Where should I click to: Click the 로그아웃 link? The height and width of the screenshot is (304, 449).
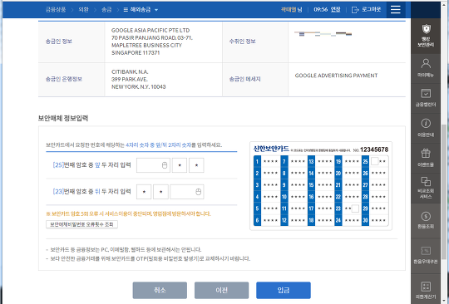tap(371, 9)
